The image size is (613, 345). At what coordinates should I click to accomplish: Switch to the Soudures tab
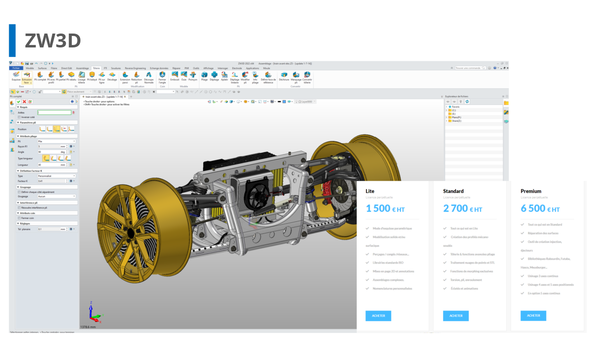(x=116, y=68)
